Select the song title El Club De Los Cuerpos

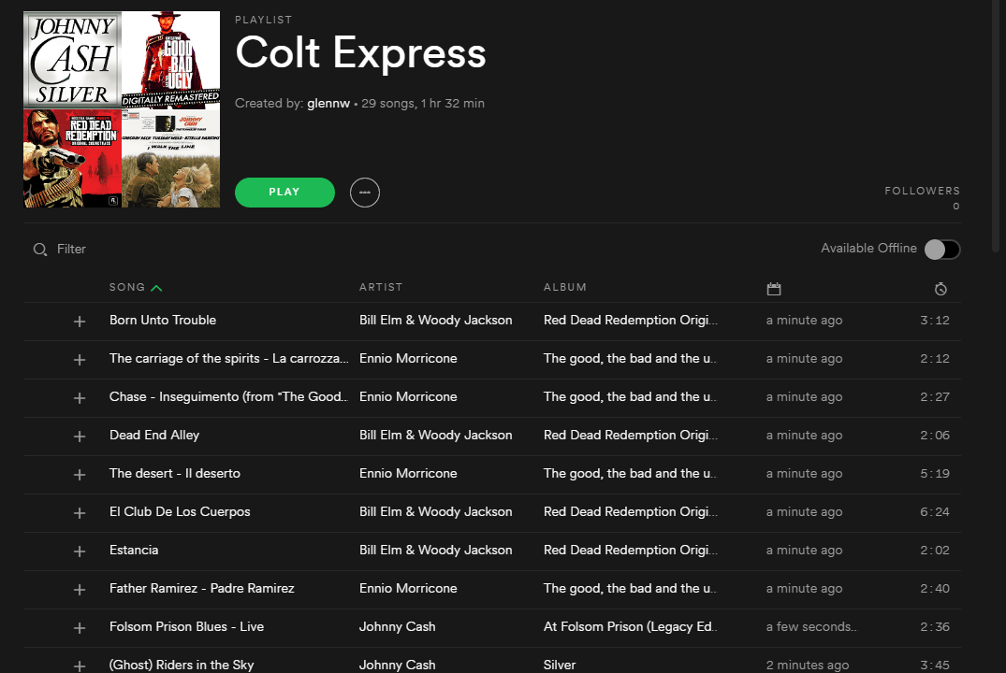180,512
